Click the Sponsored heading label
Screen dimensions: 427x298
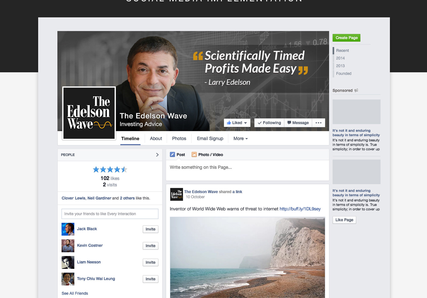342,90
